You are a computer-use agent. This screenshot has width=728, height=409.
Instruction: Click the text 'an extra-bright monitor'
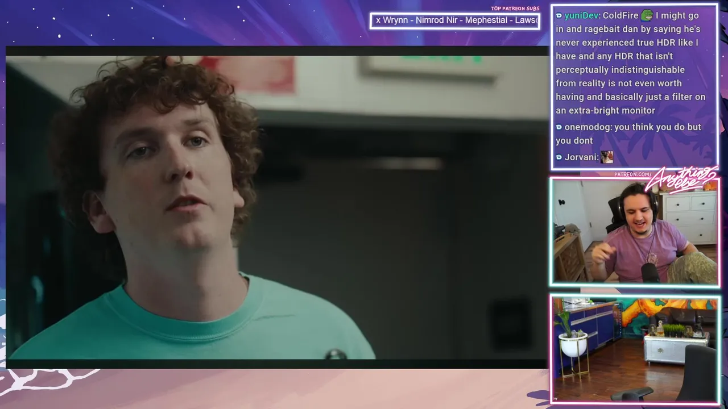(x=605, y=110)
